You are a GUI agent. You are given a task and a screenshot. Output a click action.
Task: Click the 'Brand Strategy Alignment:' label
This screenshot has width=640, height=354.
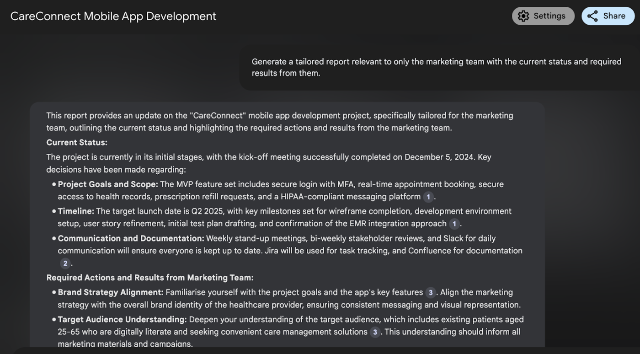click(111, 292)
